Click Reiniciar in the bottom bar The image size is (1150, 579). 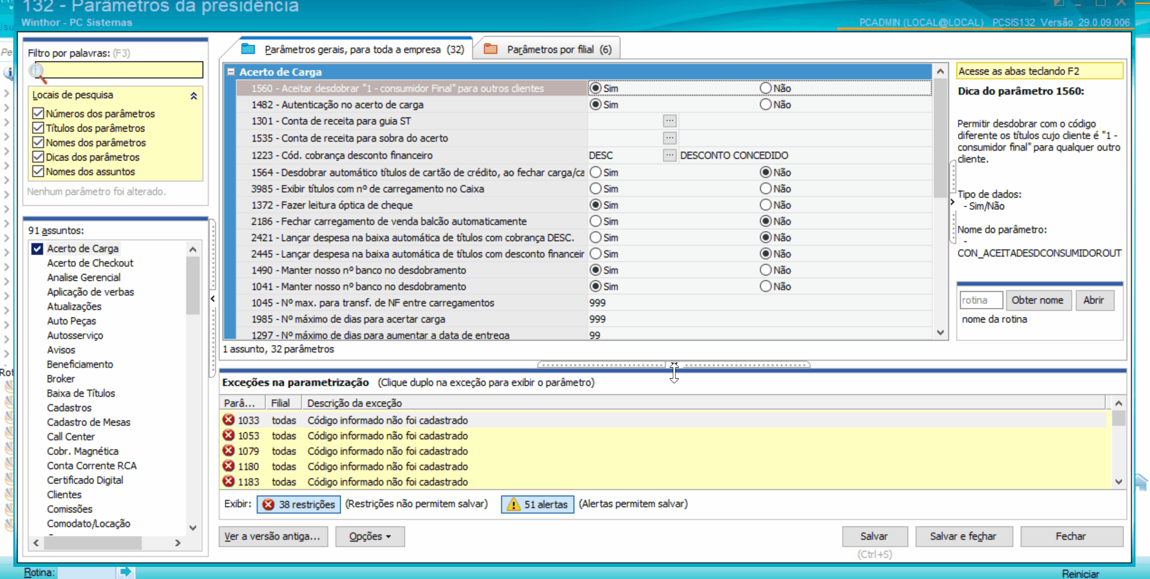pos(1081,574)
